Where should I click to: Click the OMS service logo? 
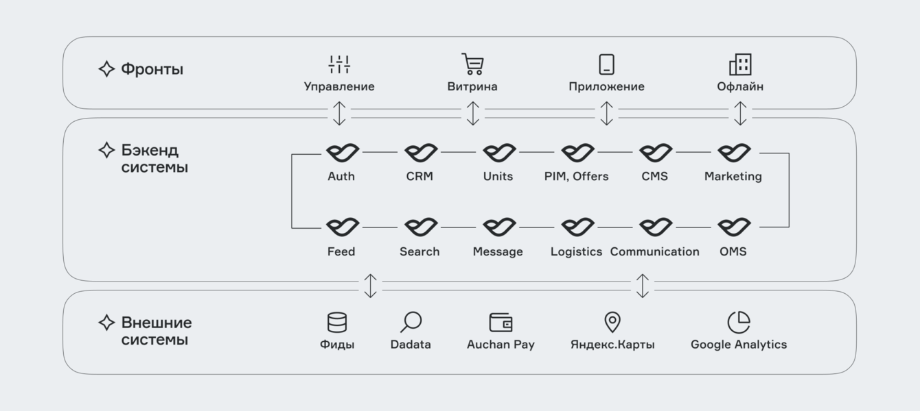click(x=733, y=227)
